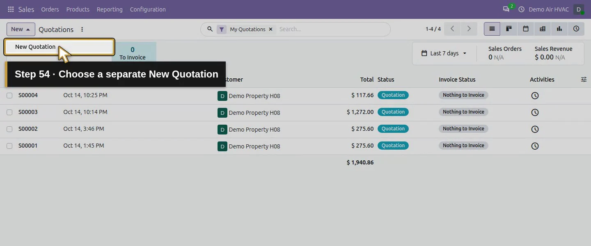Go to the previous page of records
The image size is (591, 246).
[x=452, y=29]
